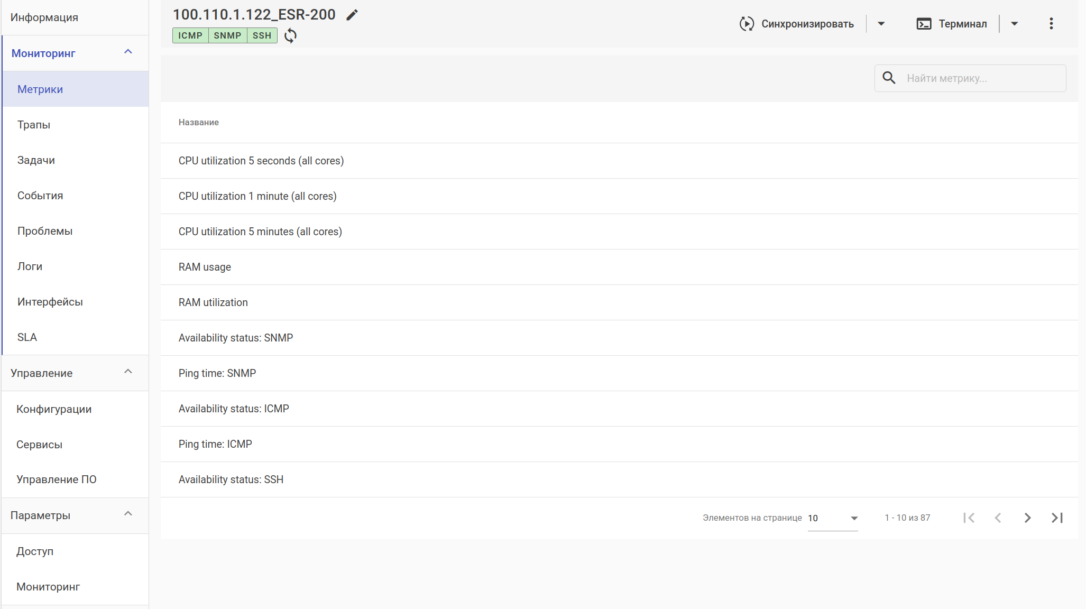Viewport: 1086px width, 609px height.
Task: Collapse the Параметры sidebar section
Action: [128, 514]
